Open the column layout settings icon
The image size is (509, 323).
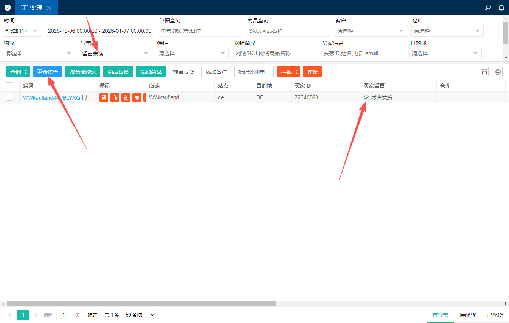(x=484, y=72)
